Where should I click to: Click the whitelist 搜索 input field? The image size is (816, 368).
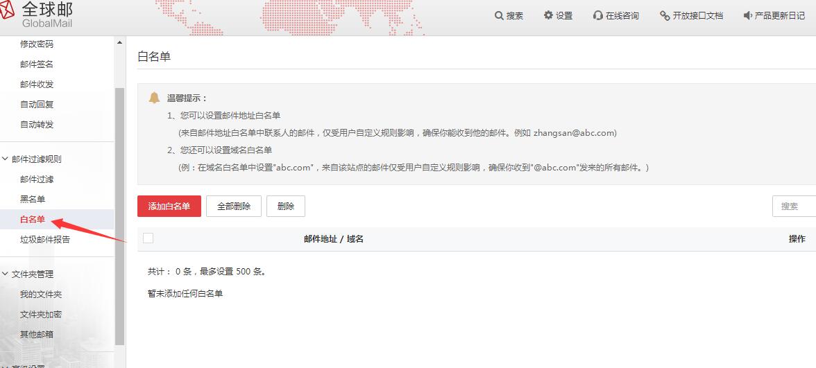[794, 206]
